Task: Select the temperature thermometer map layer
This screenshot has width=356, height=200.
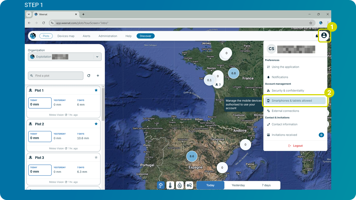Action: click(170, 185)
